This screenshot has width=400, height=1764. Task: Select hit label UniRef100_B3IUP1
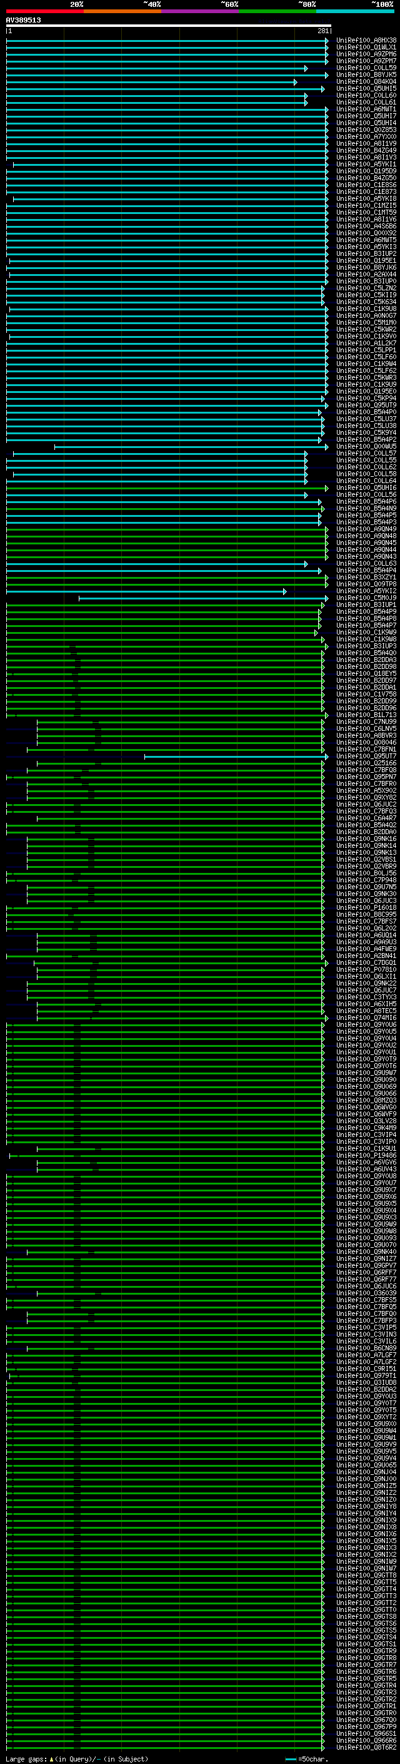[x=366, y=604]
